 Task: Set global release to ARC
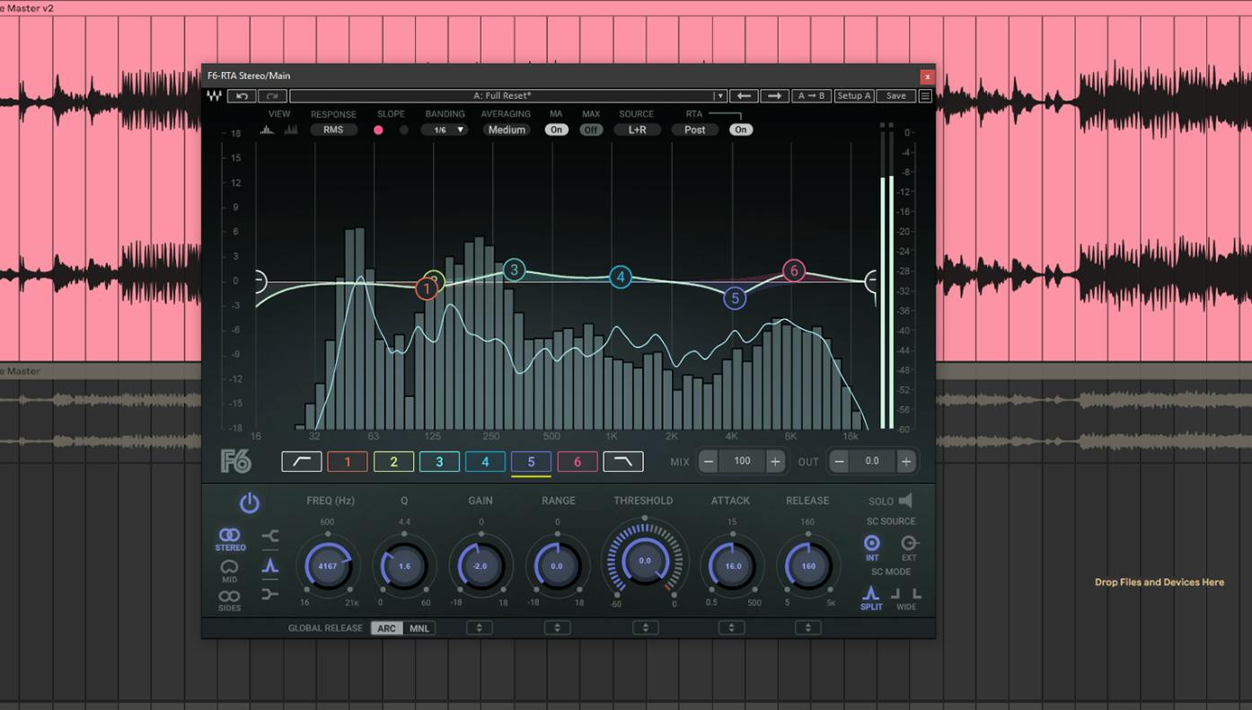pos(387,628)
